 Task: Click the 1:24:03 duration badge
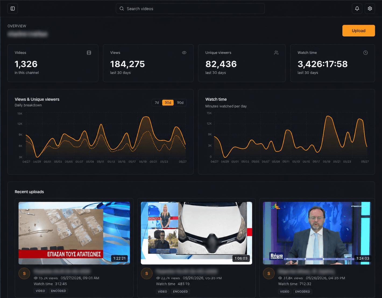pos(363,258)
